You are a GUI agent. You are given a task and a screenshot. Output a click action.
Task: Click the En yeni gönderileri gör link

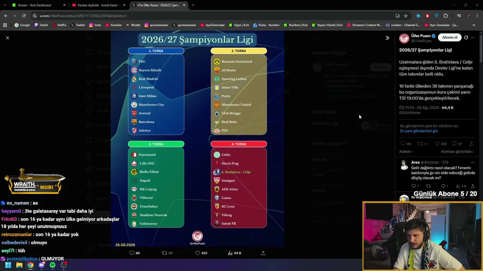[x=419, y=131]
